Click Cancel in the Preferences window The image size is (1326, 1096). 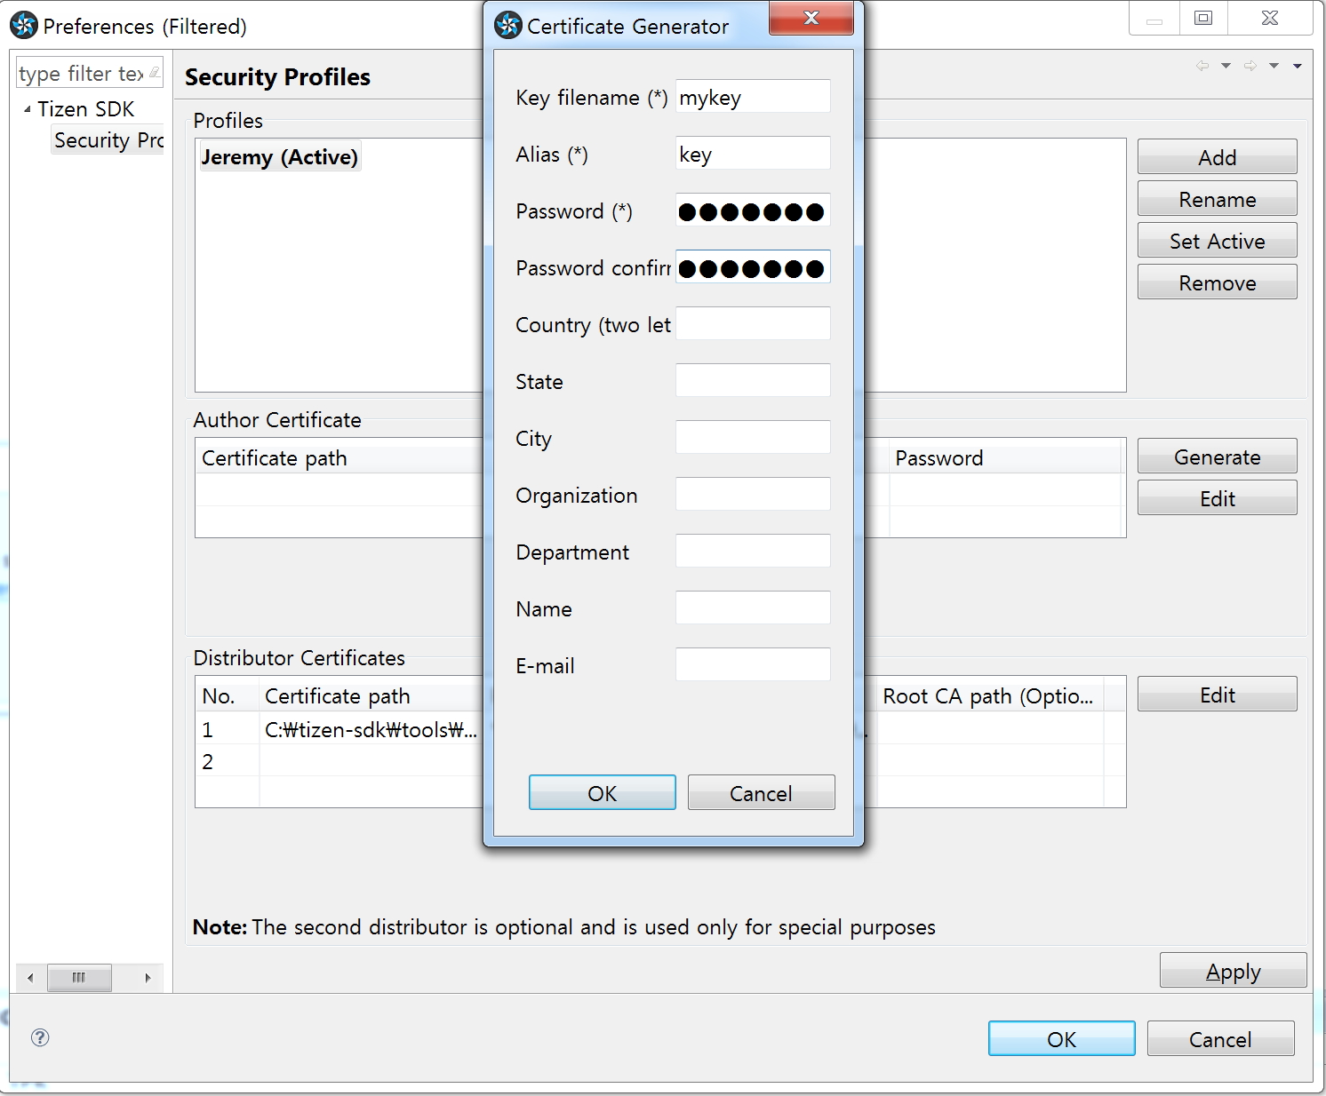1220,1038
